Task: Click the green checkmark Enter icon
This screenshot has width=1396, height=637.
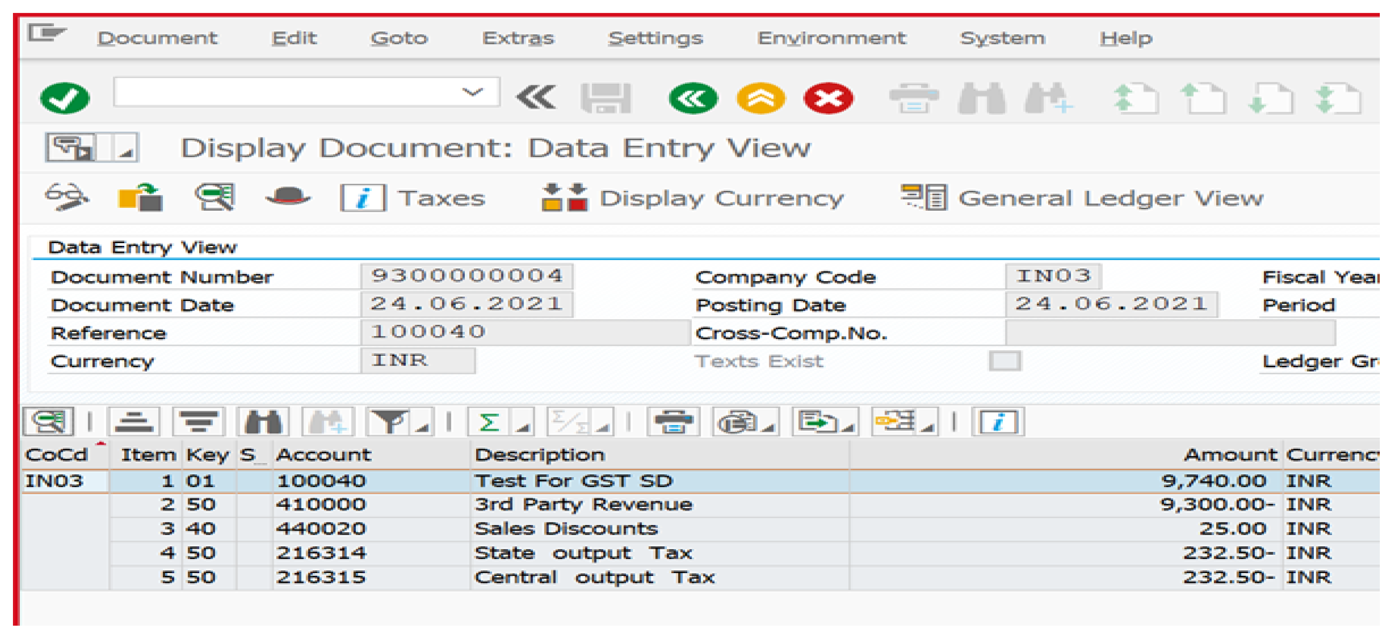Action: pos(64,98)
